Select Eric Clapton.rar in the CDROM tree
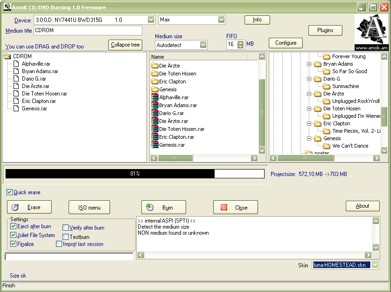This screenshot has height=292, width=391. point(39,101)
